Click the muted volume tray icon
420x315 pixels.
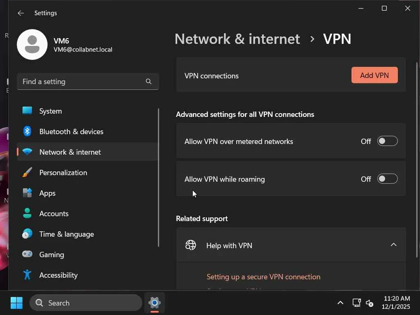point(370,303)
